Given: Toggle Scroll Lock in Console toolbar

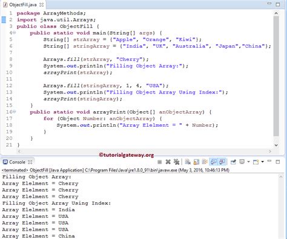Looking at the screenshot, I should click(x=196, y=162).
